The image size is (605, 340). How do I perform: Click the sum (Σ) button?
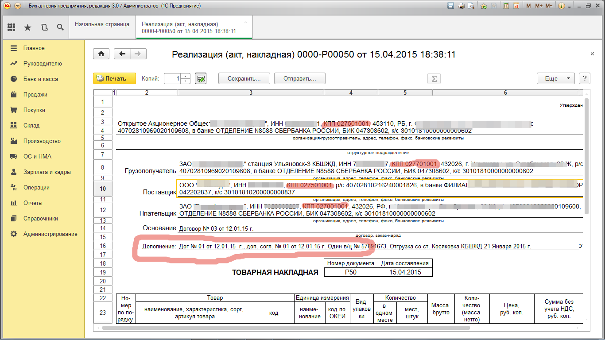434,79
